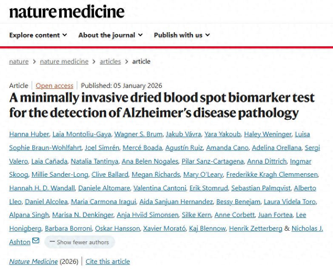Image resolution: width=333 pixels, height=274 pixels.
Task: Click author Clive Ballard
Action: (x=110, y=175)
